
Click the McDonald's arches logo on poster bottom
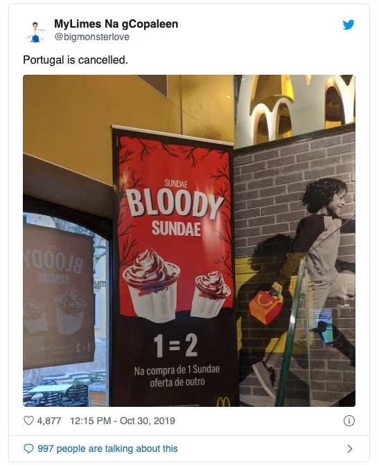223,401
